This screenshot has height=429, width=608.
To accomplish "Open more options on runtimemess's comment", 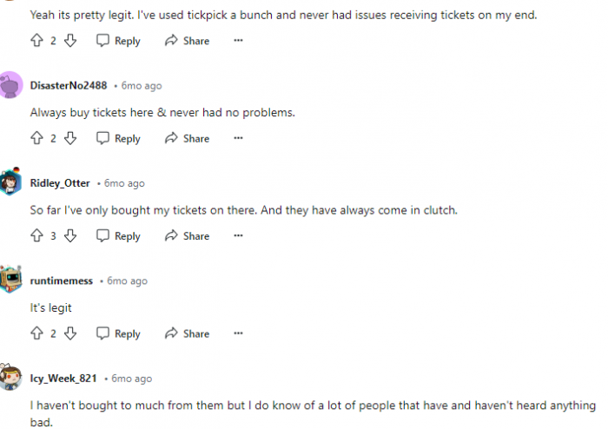I will click(238, 333).
